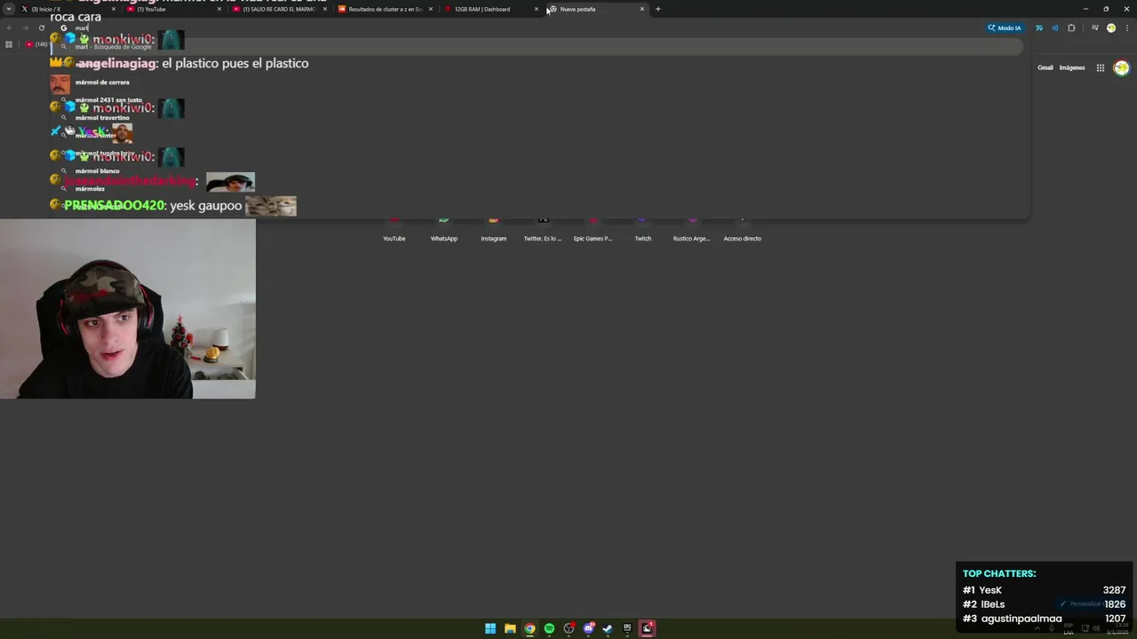The image size is (1137, 639).
Task: Open Google Chrome from the taskbar
Action: [x=529, y=628]
